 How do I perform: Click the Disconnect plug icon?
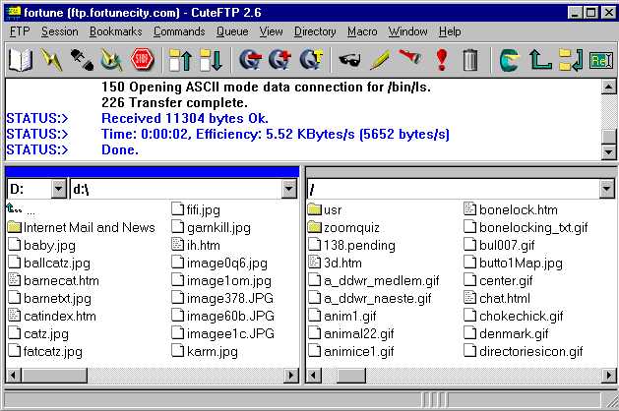click(81, 60)
